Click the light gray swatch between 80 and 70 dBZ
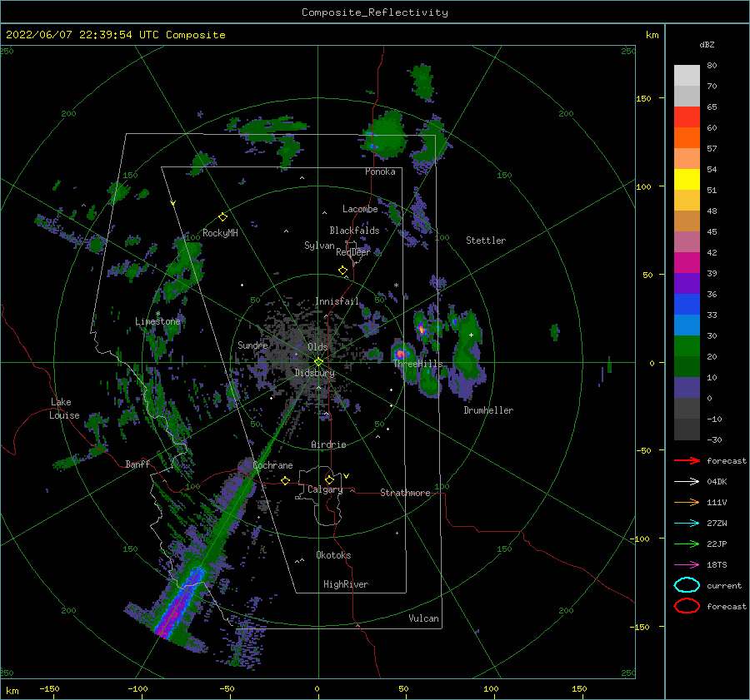Image resolution: width=750 pixels, height=700 pixels. 687,76
